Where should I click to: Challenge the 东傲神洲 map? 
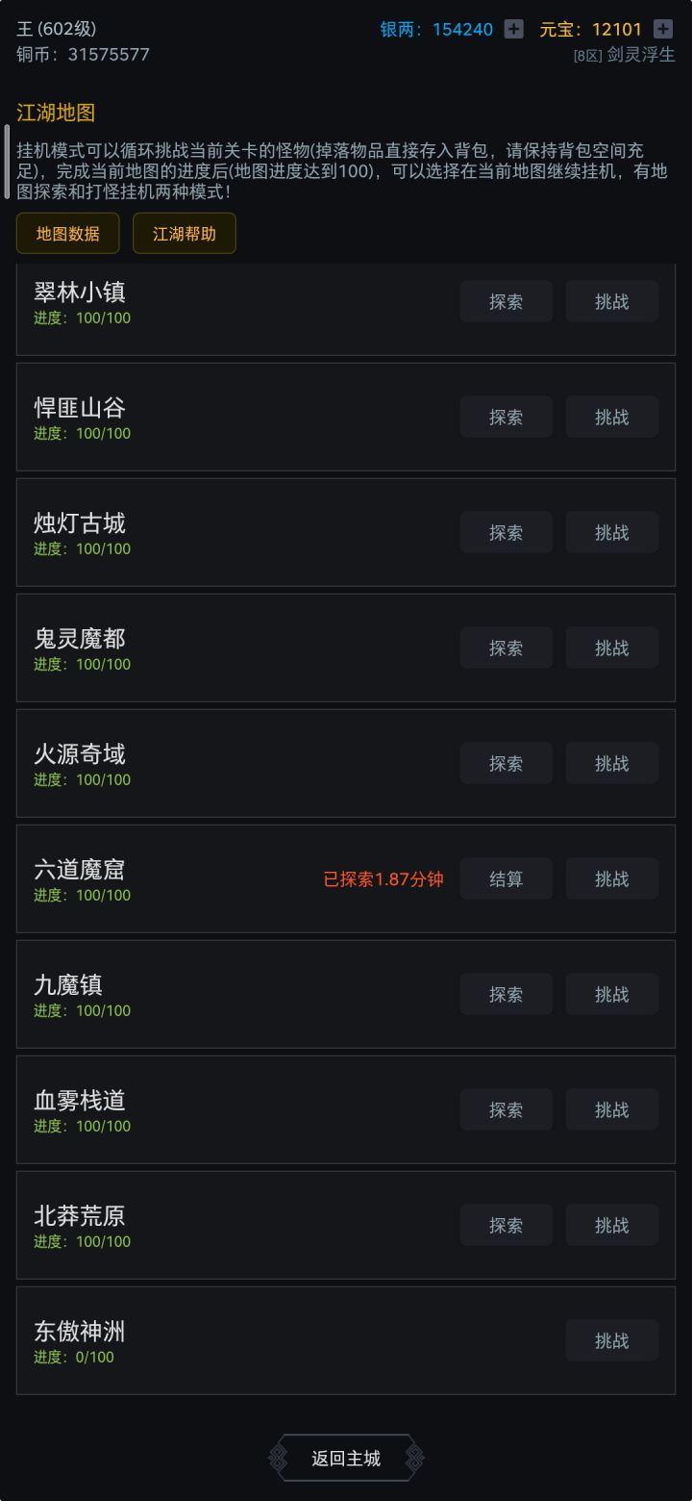[x=611, y=1340]
